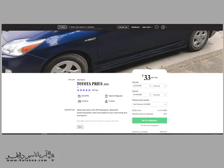The height and width of the screenshot is (168, 224).
Task: Click the five-star rating
Action: (x=84, y=90)
